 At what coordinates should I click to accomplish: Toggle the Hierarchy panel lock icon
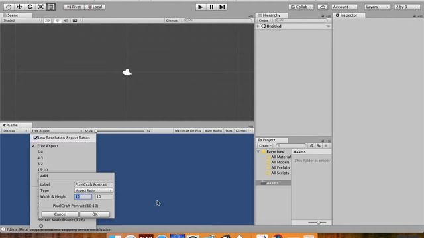[x=323, y=16]
